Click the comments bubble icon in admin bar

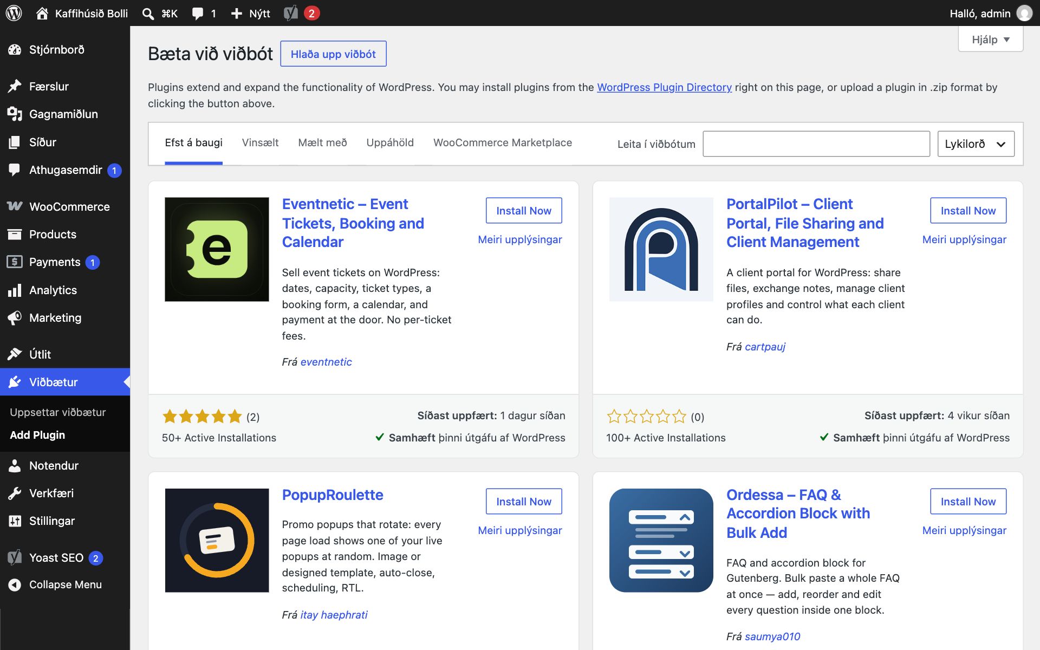(x=198, y=14)
